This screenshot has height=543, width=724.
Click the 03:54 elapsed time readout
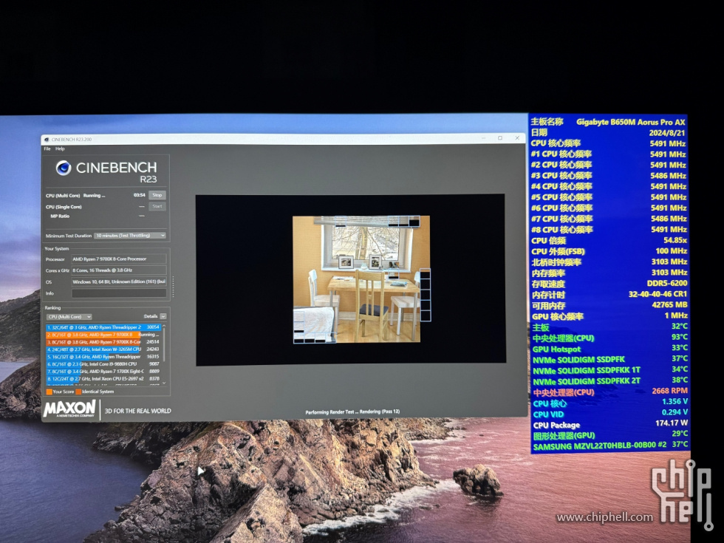(140, 195)
